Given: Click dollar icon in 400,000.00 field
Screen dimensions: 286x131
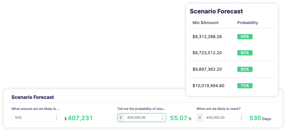Looking at the screenshot, I should 121,118.
